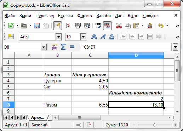183x131 pixels.
Task: Expand the font name dropdown list
Action: 59,37
